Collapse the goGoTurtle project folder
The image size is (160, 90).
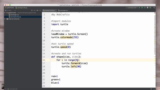coord(5,13)
